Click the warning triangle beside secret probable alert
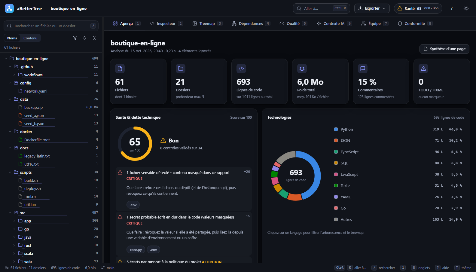The width and height of the screenshot is (476, 272). click(120, 217)
